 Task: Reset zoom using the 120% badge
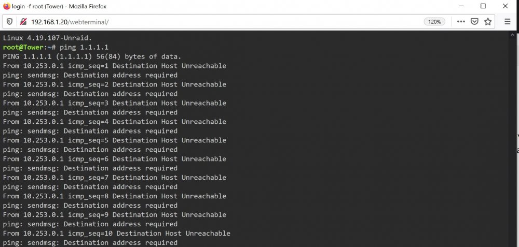(x=434, y=22)
